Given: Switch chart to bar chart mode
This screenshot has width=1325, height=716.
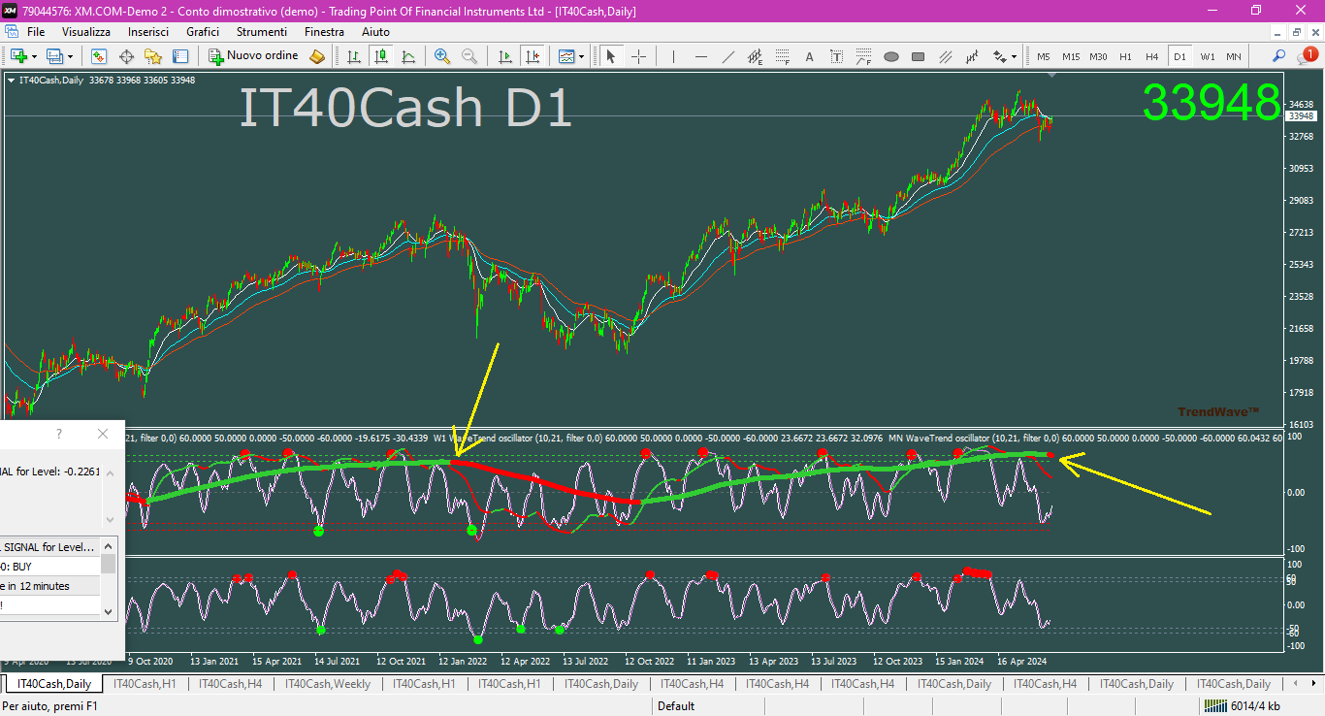Looking at the screenshot, I should point(354,56).
